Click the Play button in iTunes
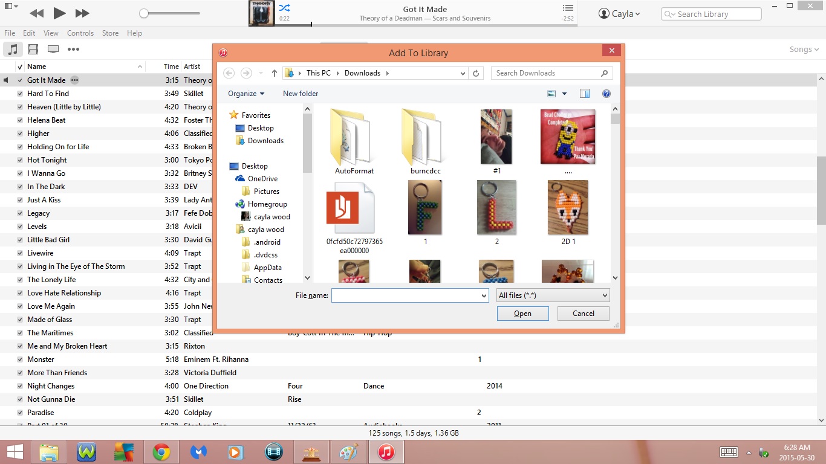Viewport: 826px width, 464px height. click(x=59, y=13)
